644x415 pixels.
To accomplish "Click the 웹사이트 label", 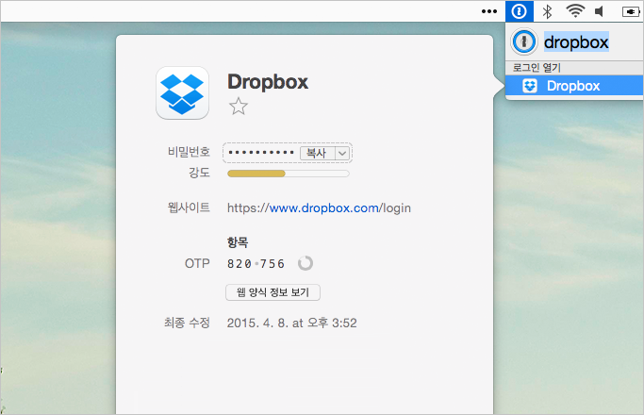I will [x=189, y=207].
